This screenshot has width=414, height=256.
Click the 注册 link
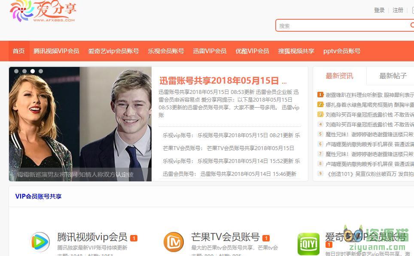pyautogui.click(x=398, y=10)
